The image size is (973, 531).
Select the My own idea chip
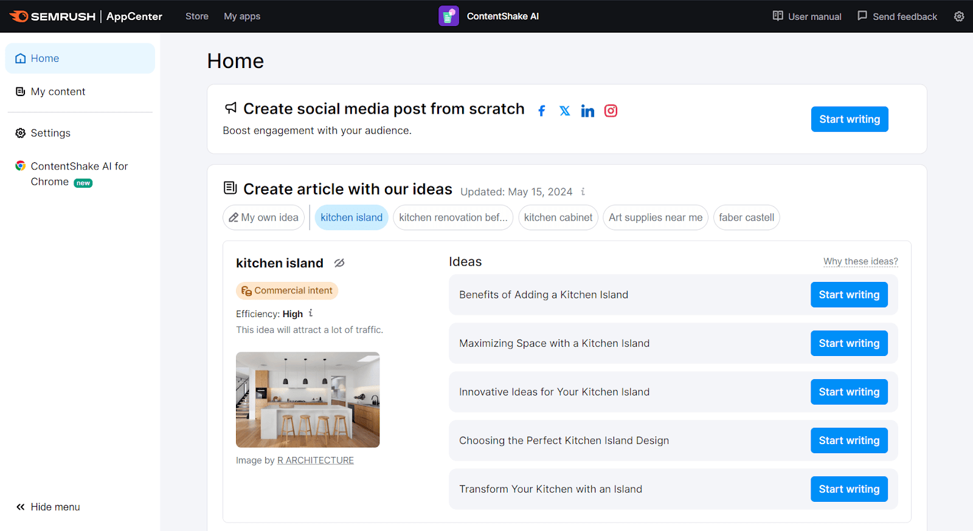263,218
